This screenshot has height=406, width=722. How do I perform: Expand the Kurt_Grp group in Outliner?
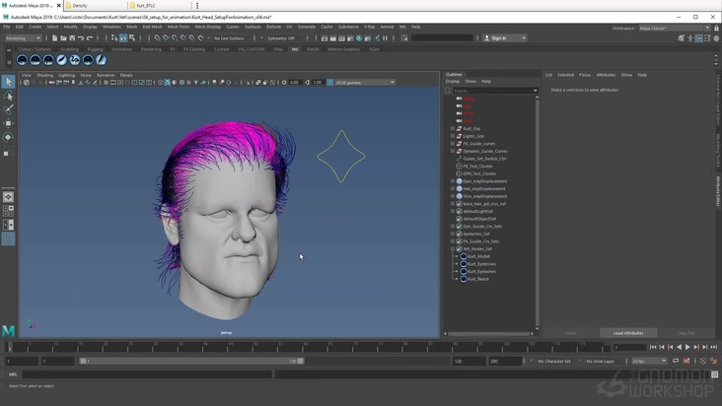click(453, 129)
